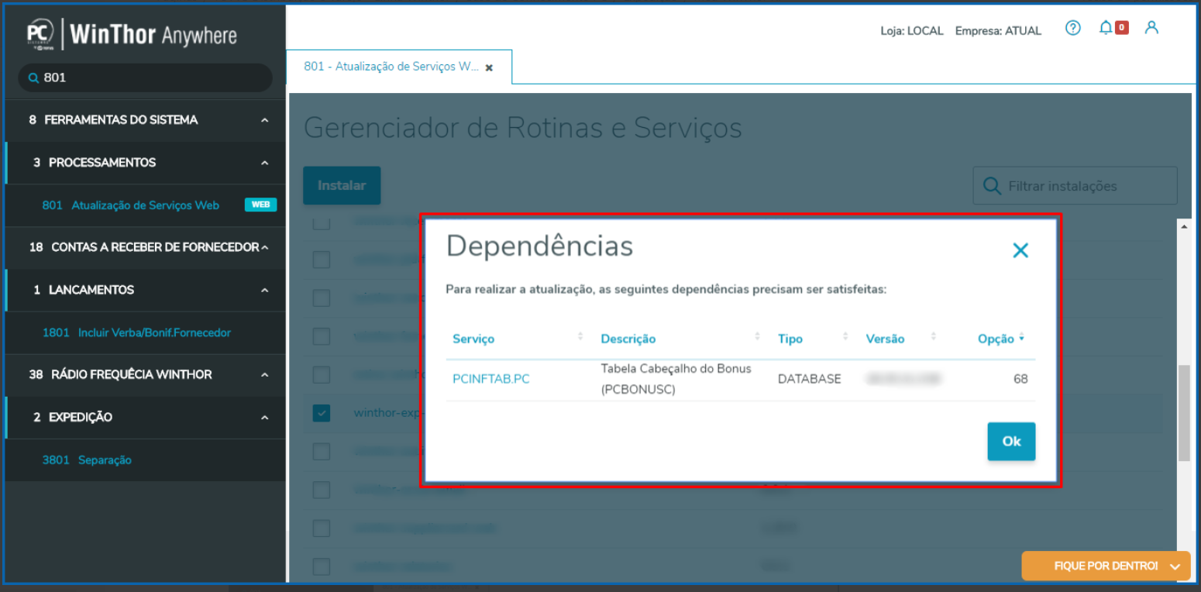1201x592 pixels.
Task: Close the Dependências dialog with the X
Action: [x=1020, y=250]
